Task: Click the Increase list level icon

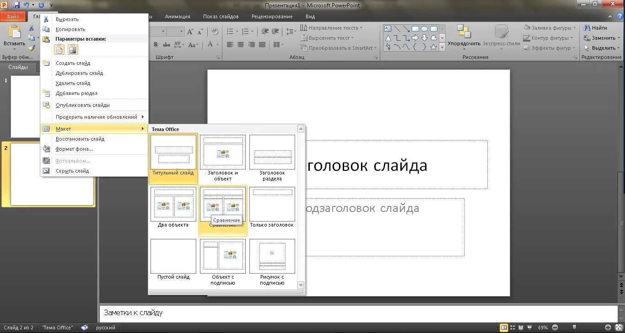Action: [x=276, y=32]
